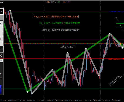Screen dimensions: 124x102
Task: Click the 15-minute NeckLine label
Action: point(68,47)
